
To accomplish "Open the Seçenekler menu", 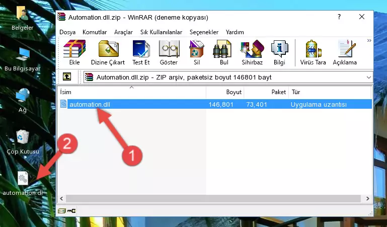I will (x=204, y=32).
